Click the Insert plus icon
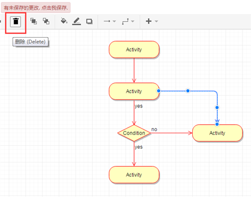Screen dimensions: 251x197 149,21
